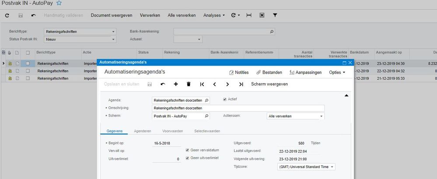Add new agenda with plus icon
The height and width of the screenshot is (179, 437).
click(176, 84)
